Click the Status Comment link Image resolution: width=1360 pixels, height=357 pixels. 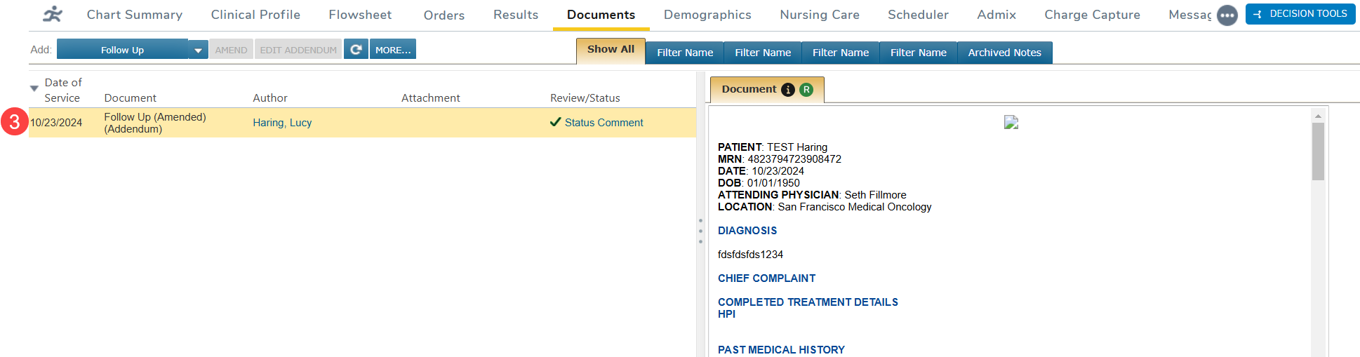click(604, 123)
